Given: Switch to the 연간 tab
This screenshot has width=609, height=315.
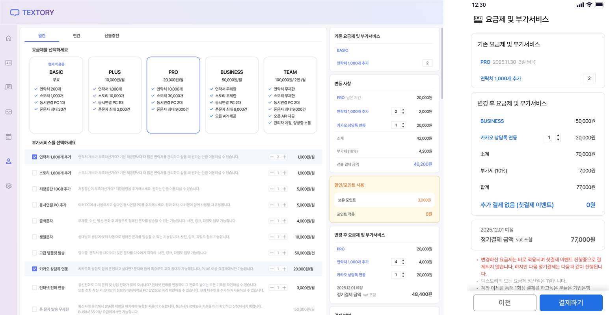Looking at the screenshot, I should 76,36.
